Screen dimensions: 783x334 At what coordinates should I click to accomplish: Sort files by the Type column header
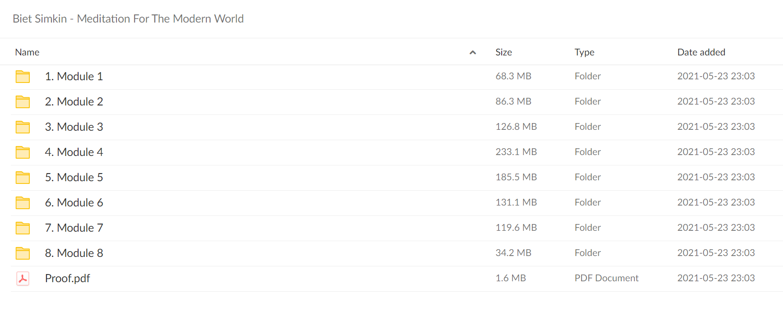[584, 52]
